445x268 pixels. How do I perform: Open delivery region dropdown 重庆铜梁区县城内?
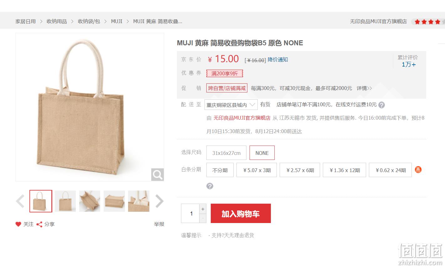231,105
